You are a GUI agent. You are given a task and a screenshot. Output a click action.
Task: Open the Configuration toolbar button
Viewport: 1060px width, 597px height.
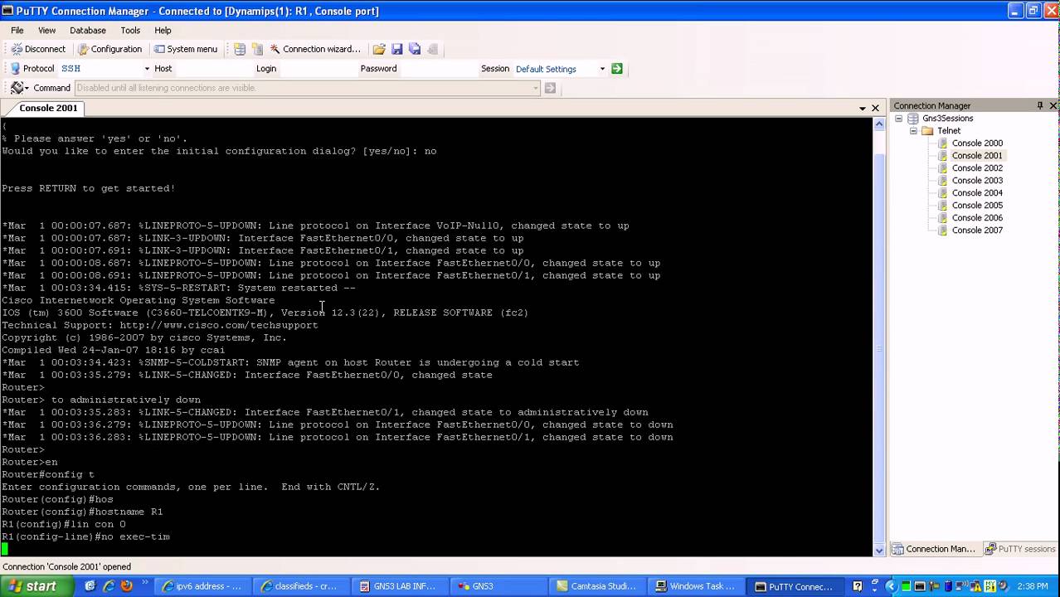coord(109,49)
